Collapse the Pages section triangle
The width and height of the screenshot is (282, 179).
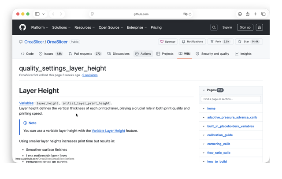pos(204,90)
